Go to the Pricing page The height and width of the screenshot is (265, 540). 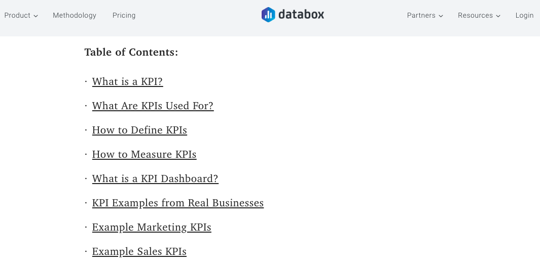[124, 16]
